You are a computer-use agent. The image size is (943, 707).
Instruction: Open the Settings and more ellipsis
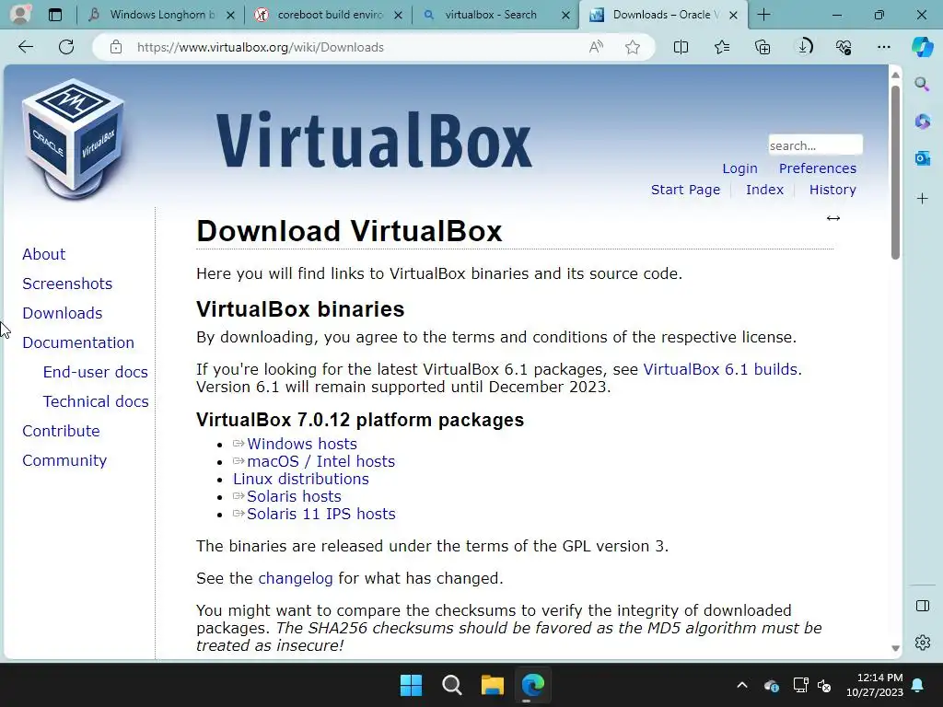(x=883, y=47)
